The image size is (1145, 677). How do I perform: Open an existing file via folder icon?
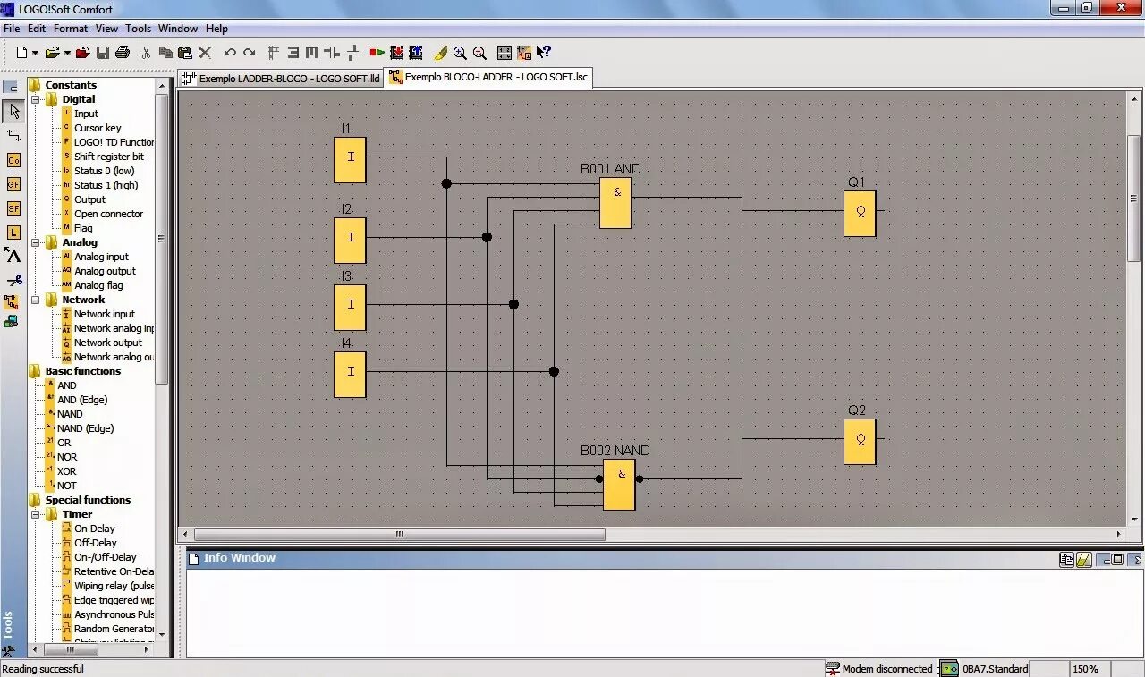click(x=52, y=53)
